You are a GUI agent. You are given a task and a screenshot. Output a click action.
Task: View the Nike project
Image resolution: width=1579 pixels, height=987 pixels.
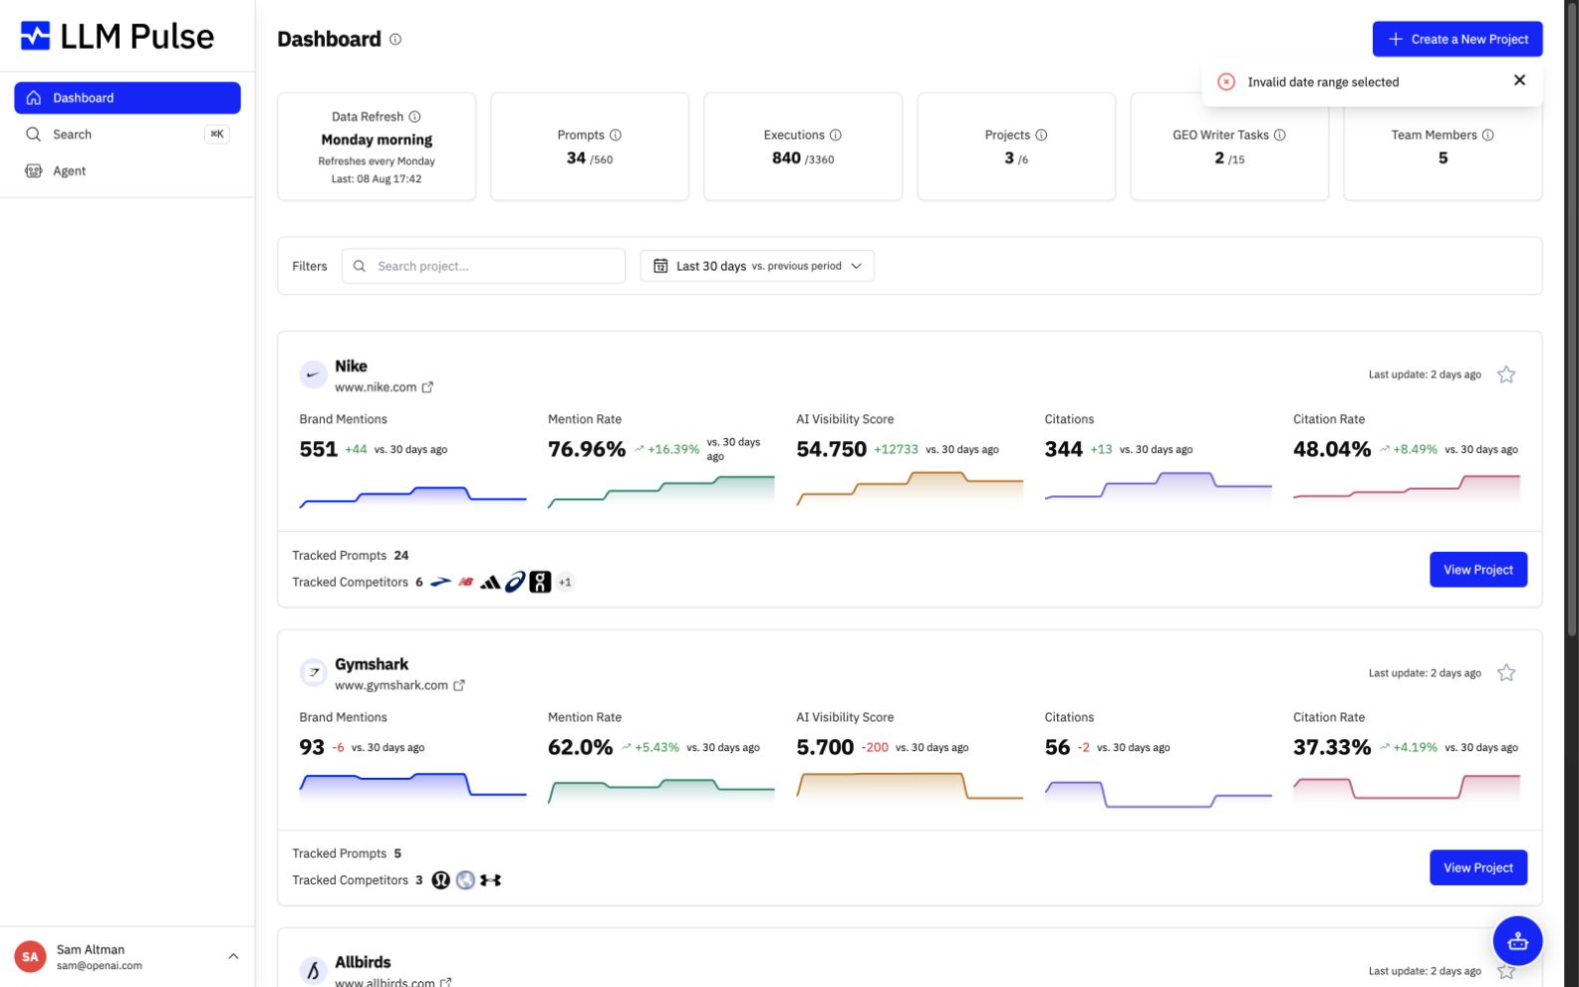(x=1477, y=570)
